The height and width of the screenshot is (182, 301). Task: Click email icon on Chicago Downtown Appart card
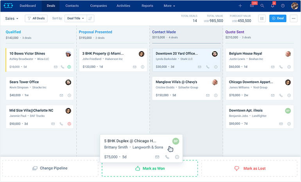coord(272,95)
